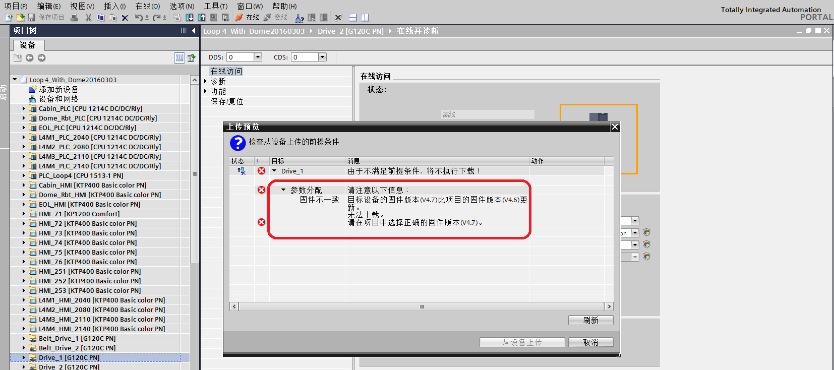Select 添加新设备 in project tree
The height and width of the screenshot is (370, 834).
point(58,89)
